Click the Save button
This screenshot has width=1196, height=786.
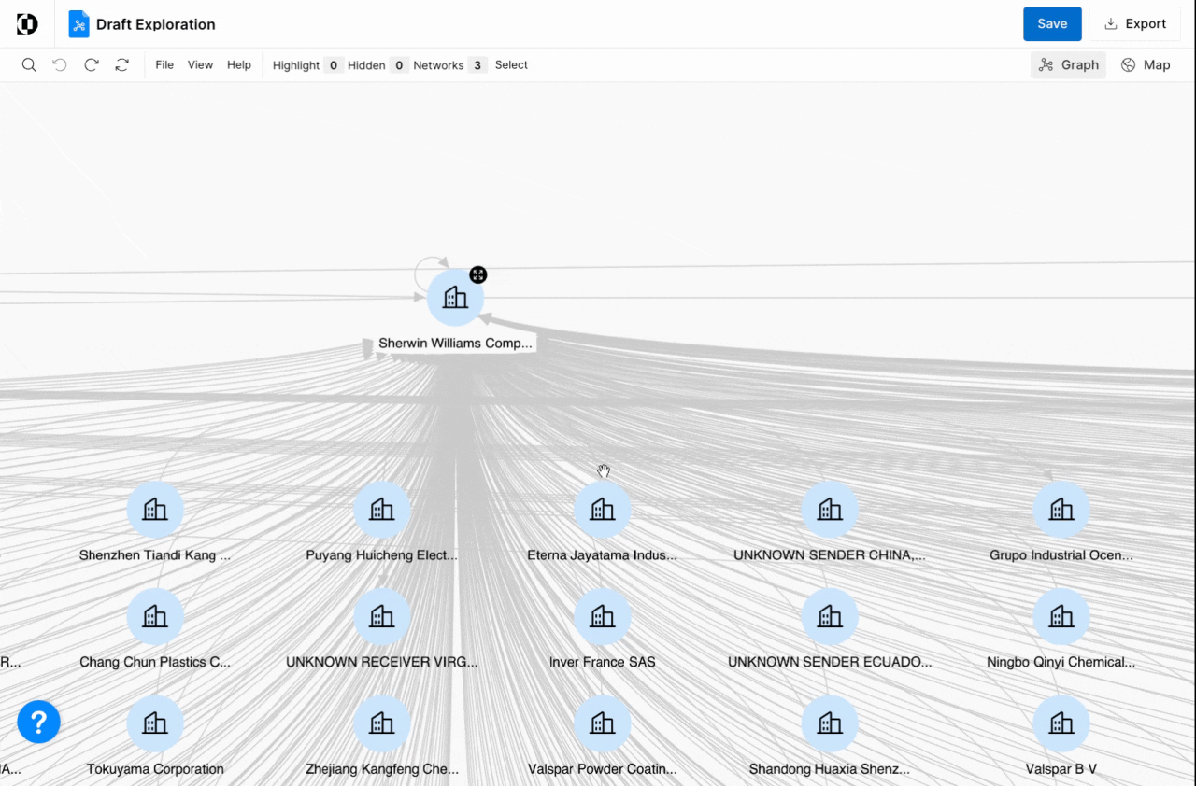[x=1052, y=24]
